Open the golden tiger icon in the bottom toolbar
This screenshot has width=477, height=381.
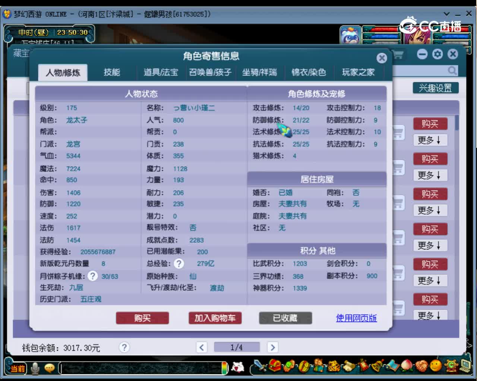(x=334, y=366)
